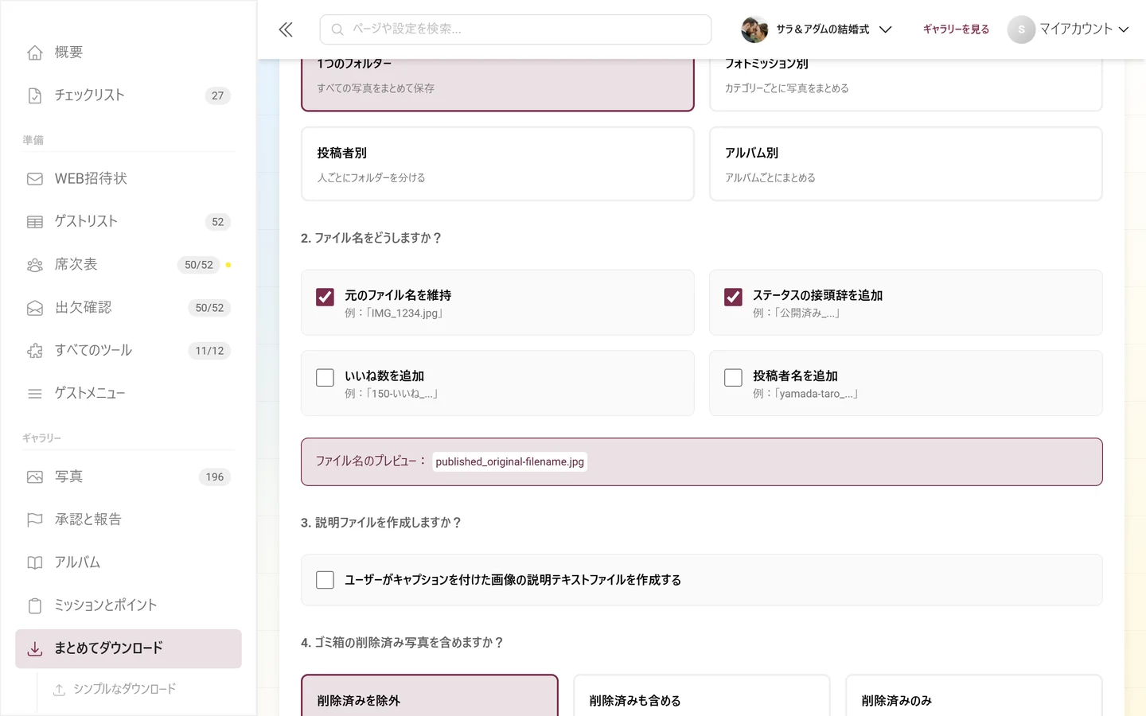Click the yellow status dot beside 席次表
The width and height of the screenshot is (1146, 716).
(228, 265)
